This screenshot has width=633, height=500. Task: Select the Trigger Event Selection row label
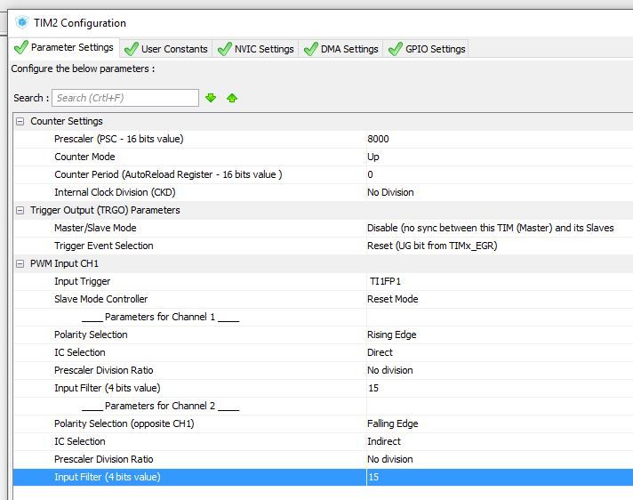pos(104,246)
